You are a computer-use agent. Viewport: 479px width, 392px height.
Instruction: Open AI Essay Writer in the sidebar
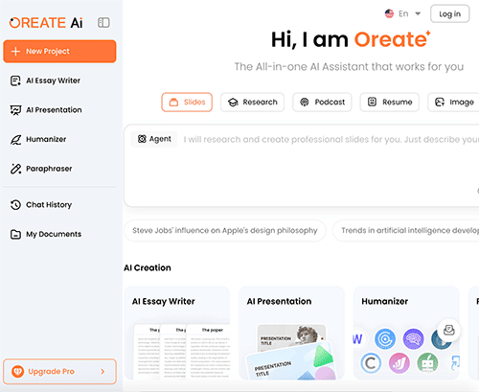pyautogui.click(x=59, y=81)
